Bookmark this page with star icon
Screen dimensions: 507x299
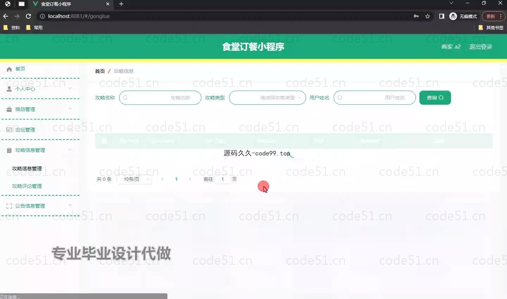(427, 16)
